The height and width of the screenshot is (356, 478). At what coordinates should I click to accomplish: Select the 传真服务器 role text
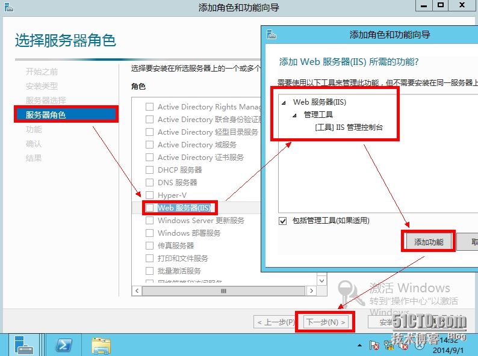pos(176,245)
